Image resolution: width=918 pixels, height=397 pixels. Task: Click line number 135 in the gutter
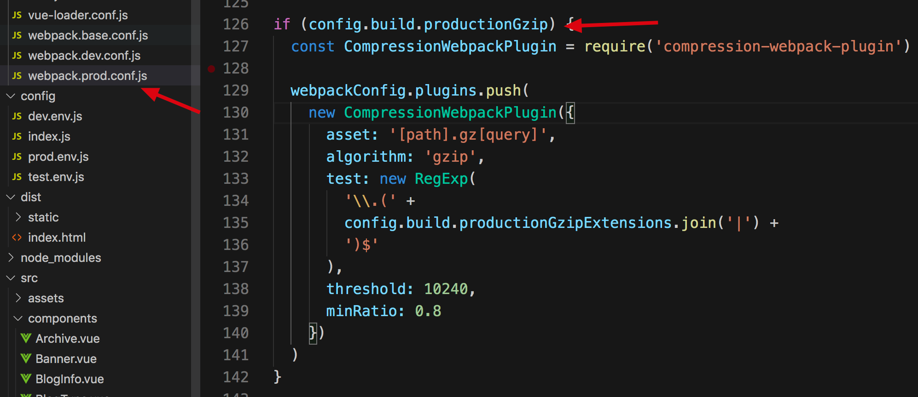click(x=235, y=222)
